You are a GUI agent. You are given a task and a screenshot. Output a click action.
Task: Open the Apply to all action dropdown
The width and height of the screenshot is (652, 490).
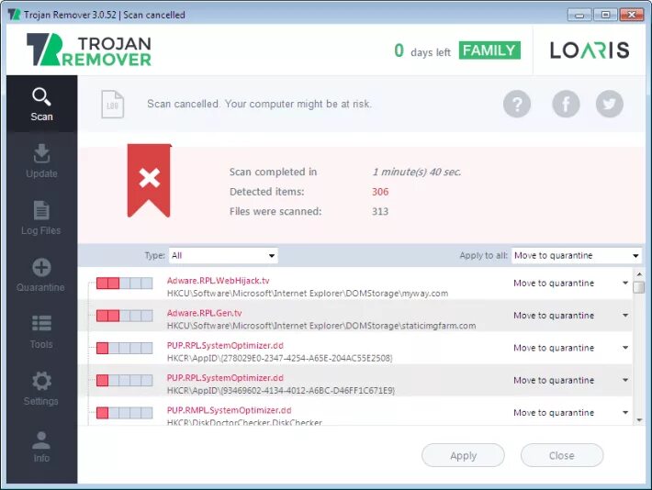tap(577, 255)
